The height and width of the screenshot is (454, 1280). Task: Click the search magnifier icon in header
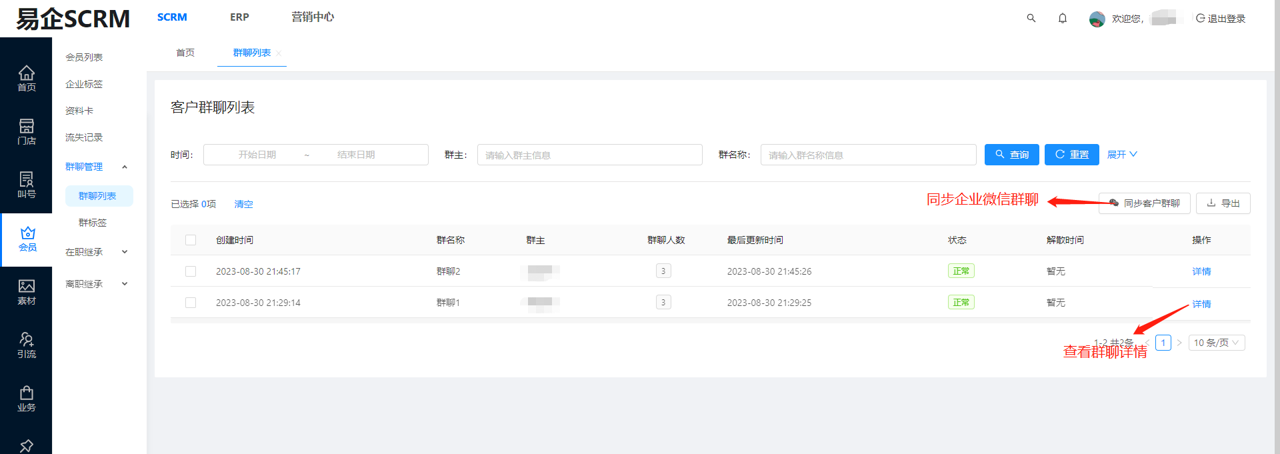1031,18
